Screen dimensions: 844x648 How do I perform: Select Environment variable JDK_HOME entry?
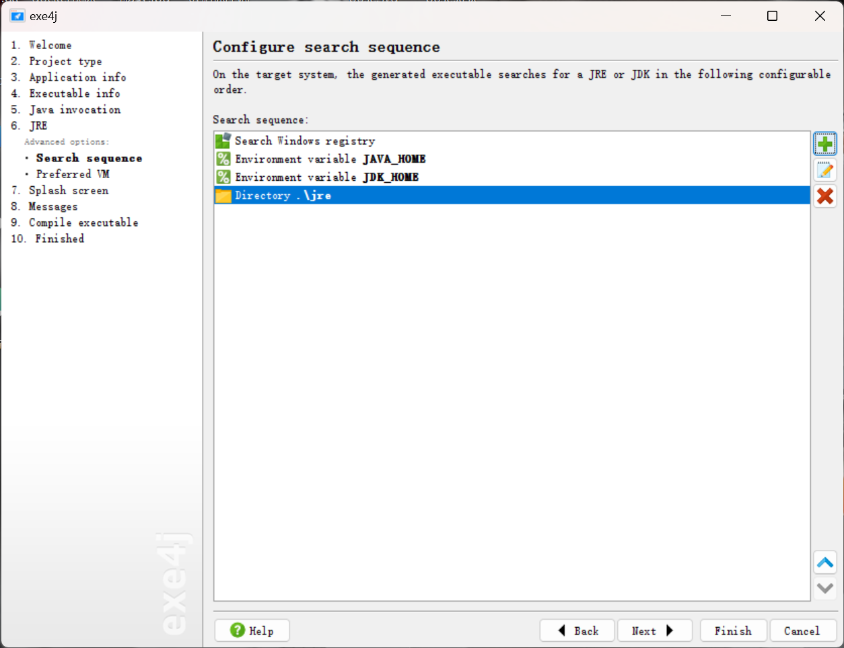click(x=326, y=177)
